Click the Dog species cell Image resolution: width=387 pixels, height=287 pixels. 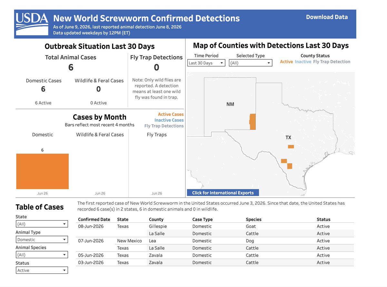(250, 241)
